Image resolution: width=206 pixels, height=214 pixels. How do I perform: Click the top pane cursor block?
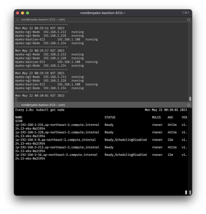point(16,100)
